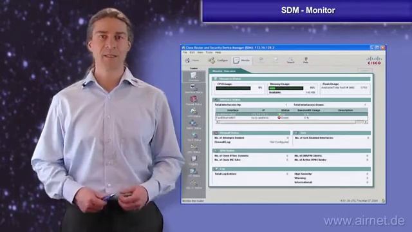Click 'Total Interface(s) Down' label

pyautogui.click(x=309, y=104)
